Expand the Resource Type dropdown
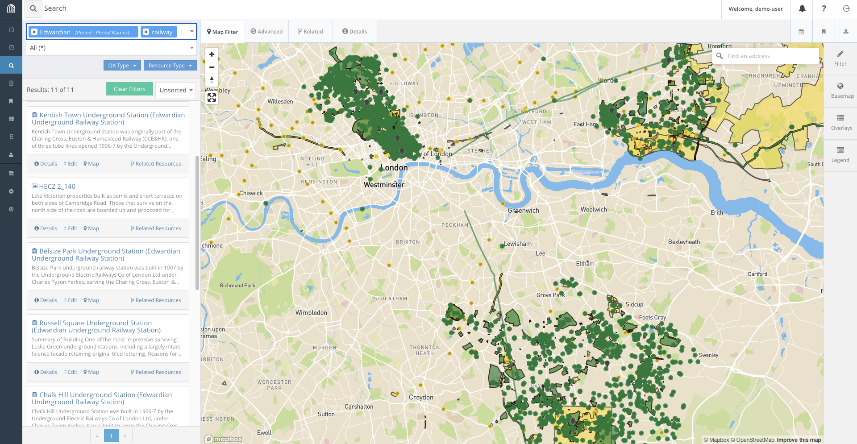The height and width of the screenshot is (444, 857). coord(170,66)
